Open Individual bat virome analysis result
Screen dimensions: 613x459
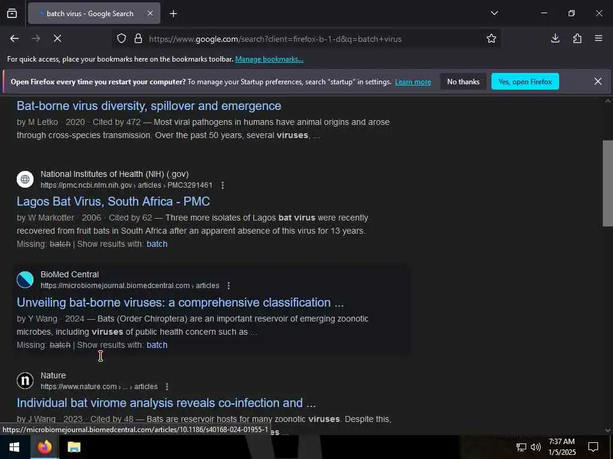click(166, 403)
